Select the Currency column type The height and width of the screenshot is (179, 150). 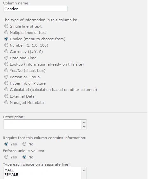(x=6, y=52)
